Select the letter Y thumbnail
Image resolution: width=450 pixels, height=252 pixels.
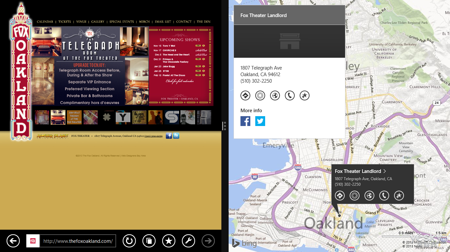(x=123, y=117)
